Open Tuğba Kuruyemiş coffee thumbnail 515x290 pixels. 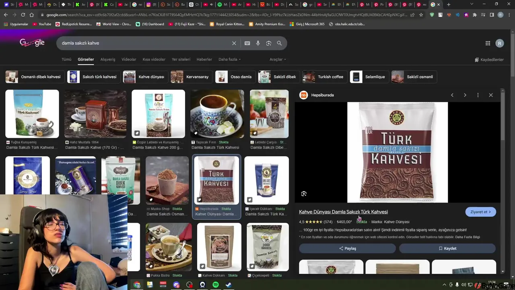coord(32,114)
